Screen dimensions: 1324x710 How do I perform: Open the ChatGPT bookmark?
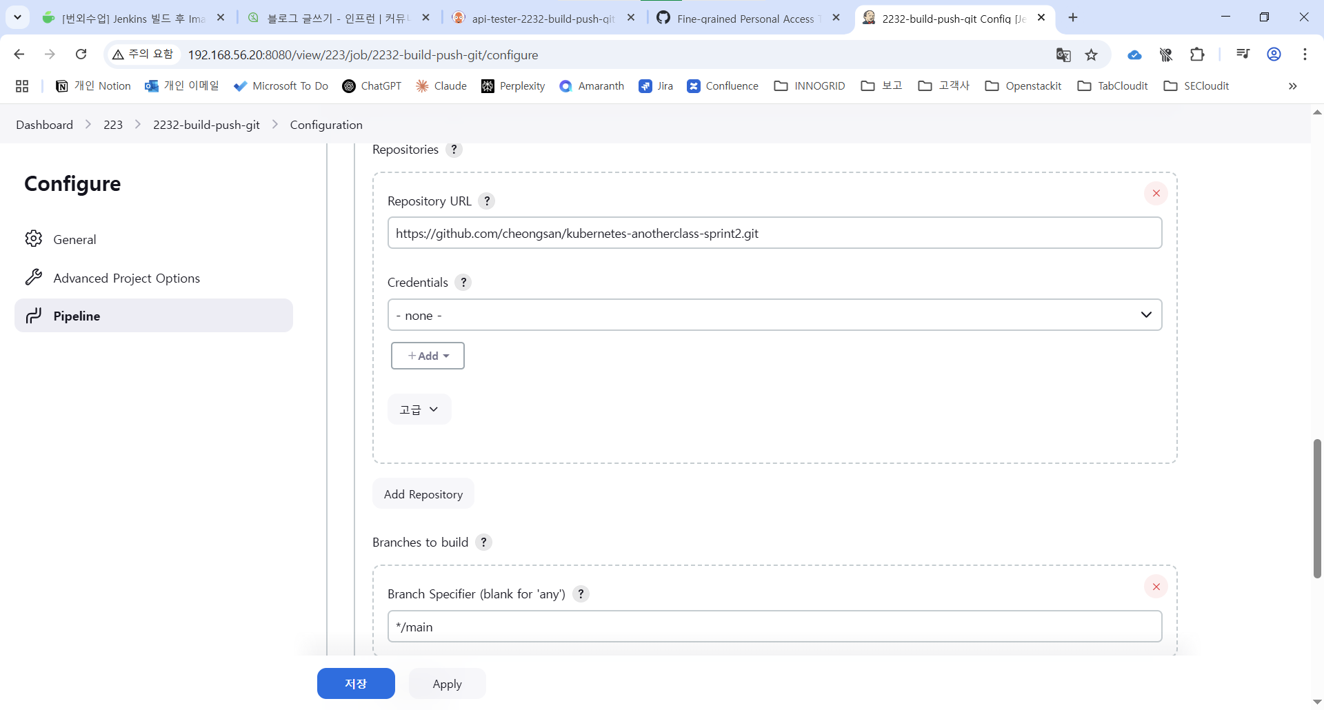click(372, 86)
